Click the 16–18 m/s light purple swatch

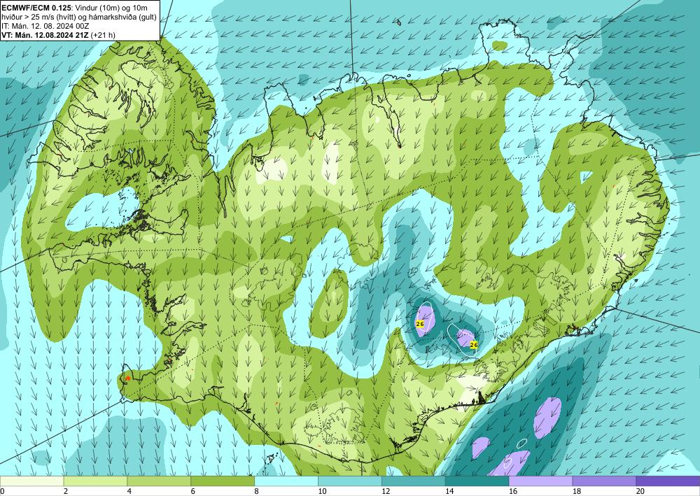540,481
